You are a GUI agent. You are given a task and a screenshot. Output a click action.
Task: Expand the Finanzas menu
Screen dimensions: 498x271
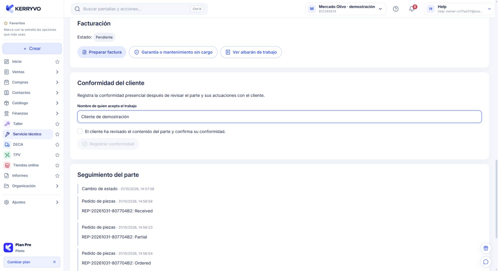(32, 113)
